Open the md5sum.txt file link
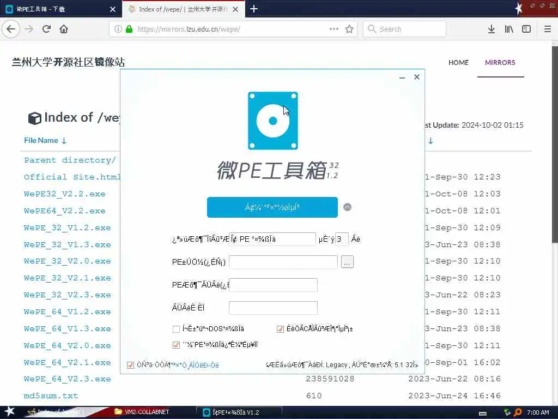Viewport: 558px width, 419px height. [51, 396]
